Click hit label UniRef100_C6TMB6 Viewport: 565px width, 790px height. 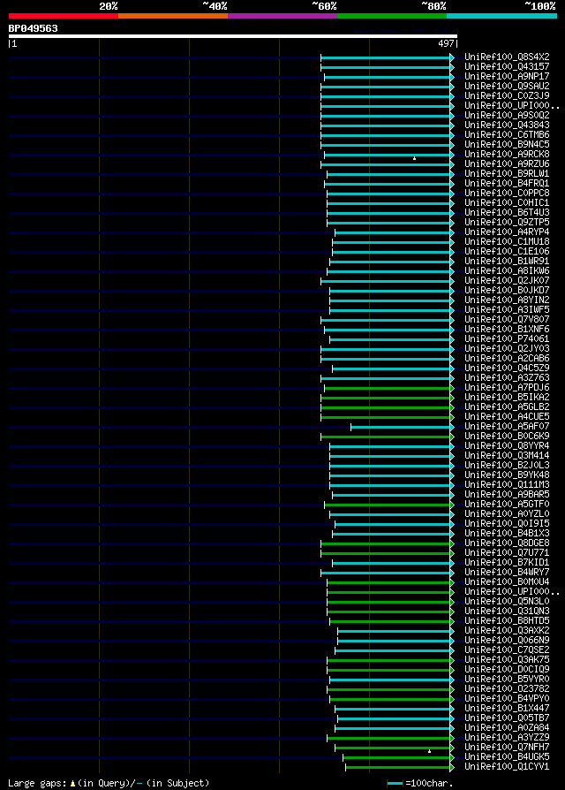507,135
